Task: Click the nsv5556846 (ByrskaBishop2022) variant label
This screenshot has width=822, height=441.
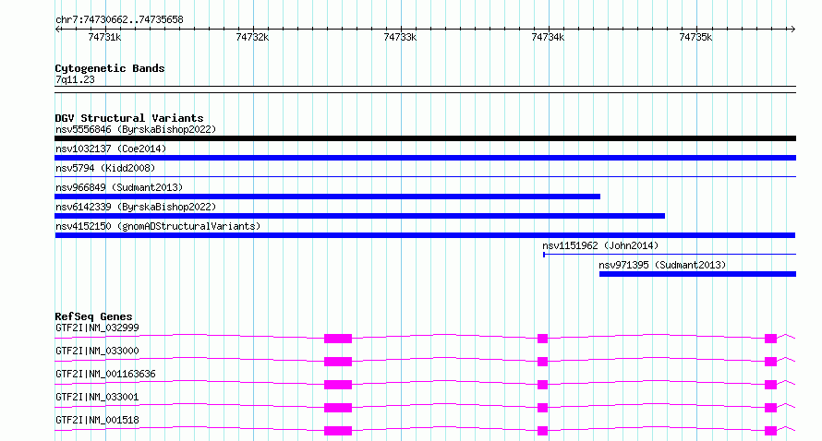Action: pos(136,129)
